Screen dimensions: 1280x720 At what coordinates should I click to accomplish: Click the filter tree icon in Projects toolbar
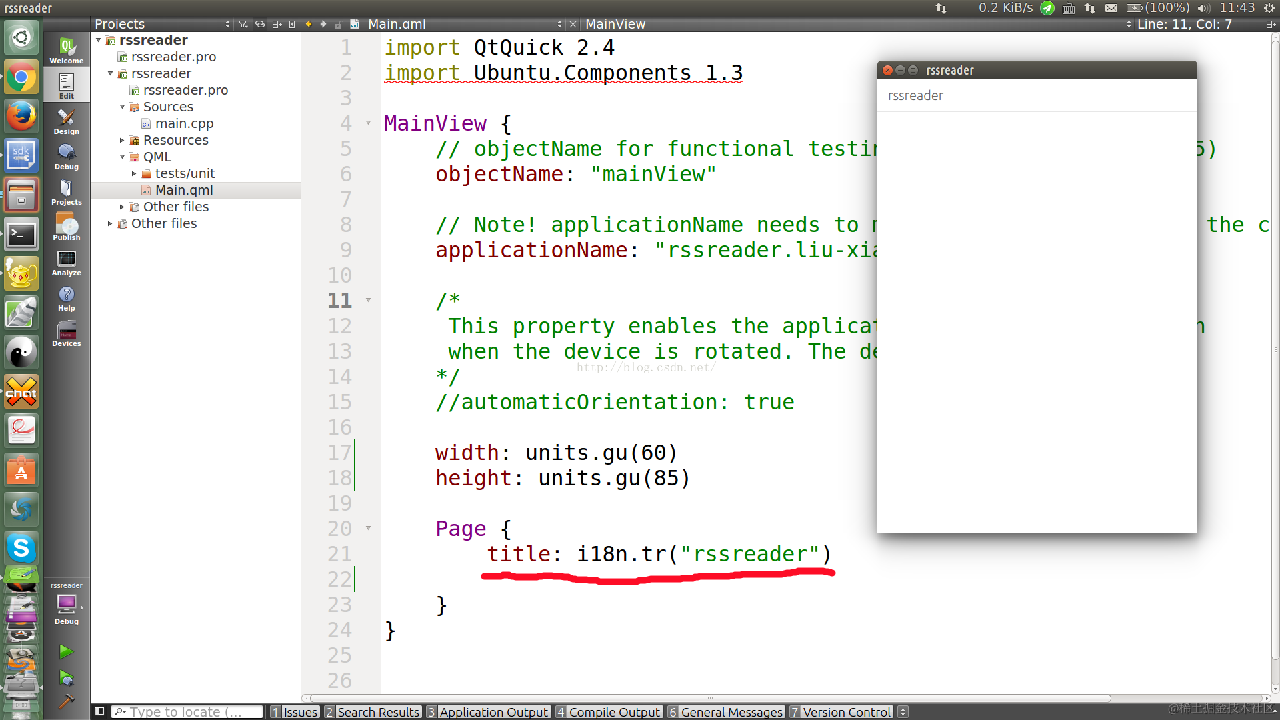tap(243, 24)
